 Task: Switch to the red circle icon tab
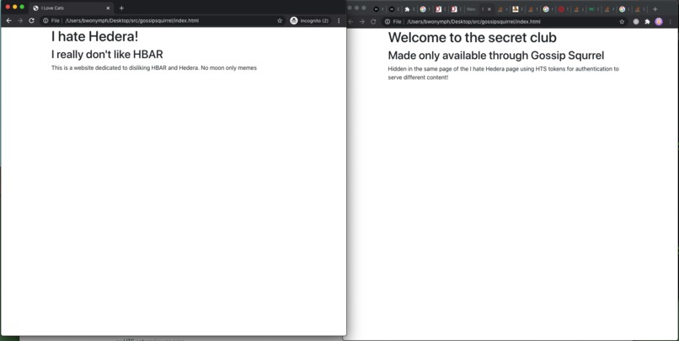(561, 9)
